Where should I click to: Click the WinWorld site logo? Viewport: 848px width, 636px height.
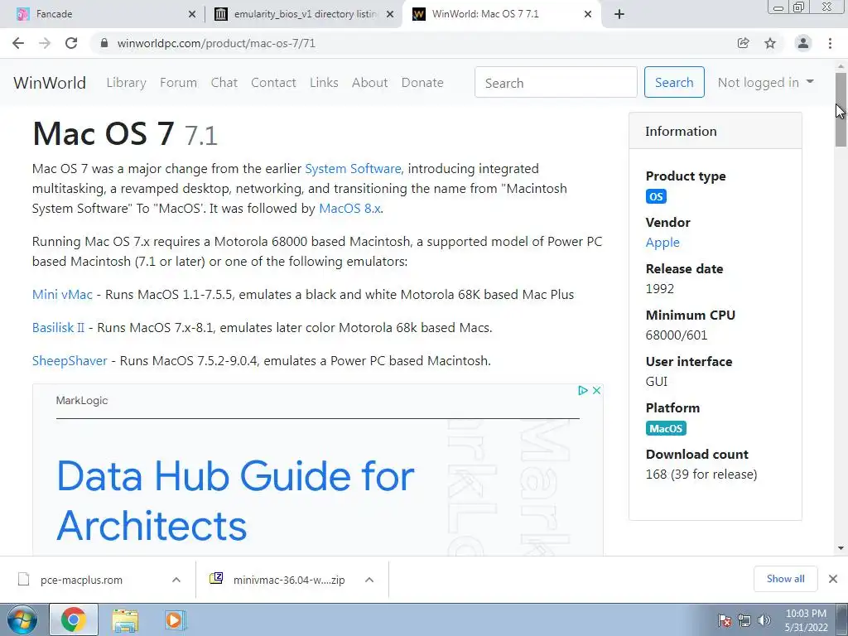coord(50,83)
